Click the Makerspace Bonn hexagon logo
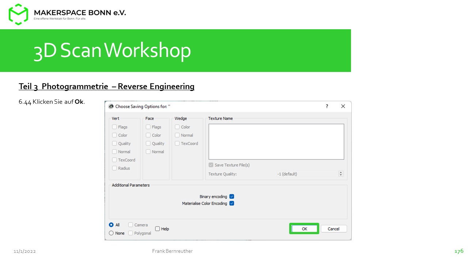 pos(18,14)
